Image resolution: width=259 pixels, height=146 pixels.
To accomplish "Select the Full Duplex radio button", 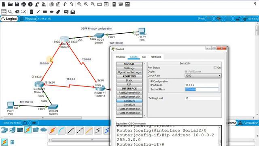I will [x=186, y=71].
